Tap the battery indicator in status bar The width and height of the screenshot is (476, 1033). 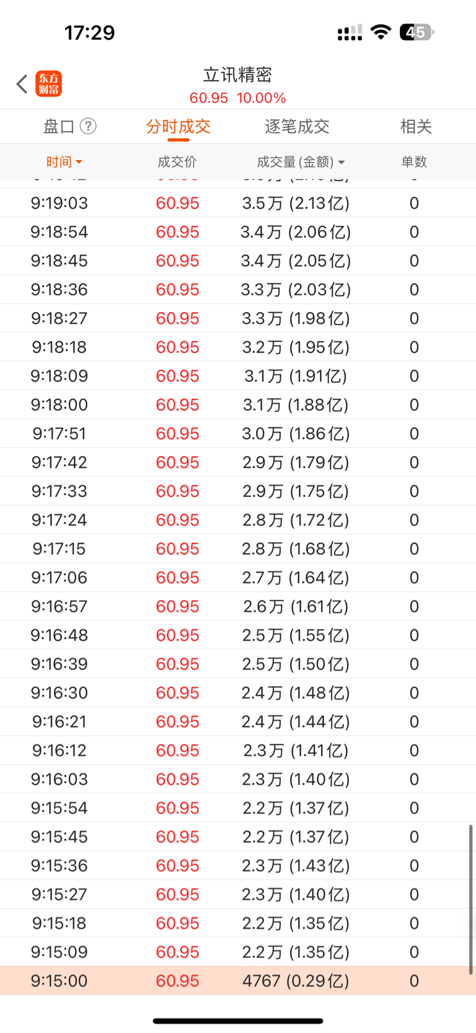(x=417, y=32)
